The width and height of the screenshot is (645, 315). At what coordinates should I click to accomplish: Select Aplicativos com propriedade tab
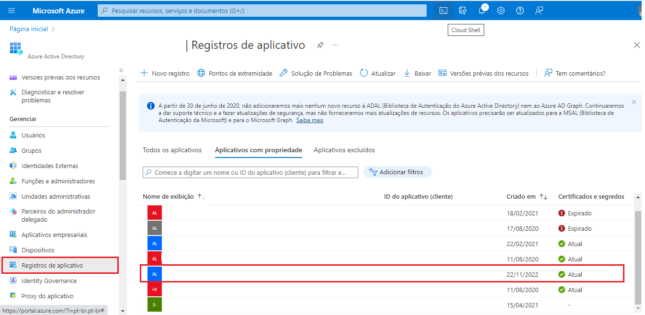pyautogui.click(x=259, y=150)
